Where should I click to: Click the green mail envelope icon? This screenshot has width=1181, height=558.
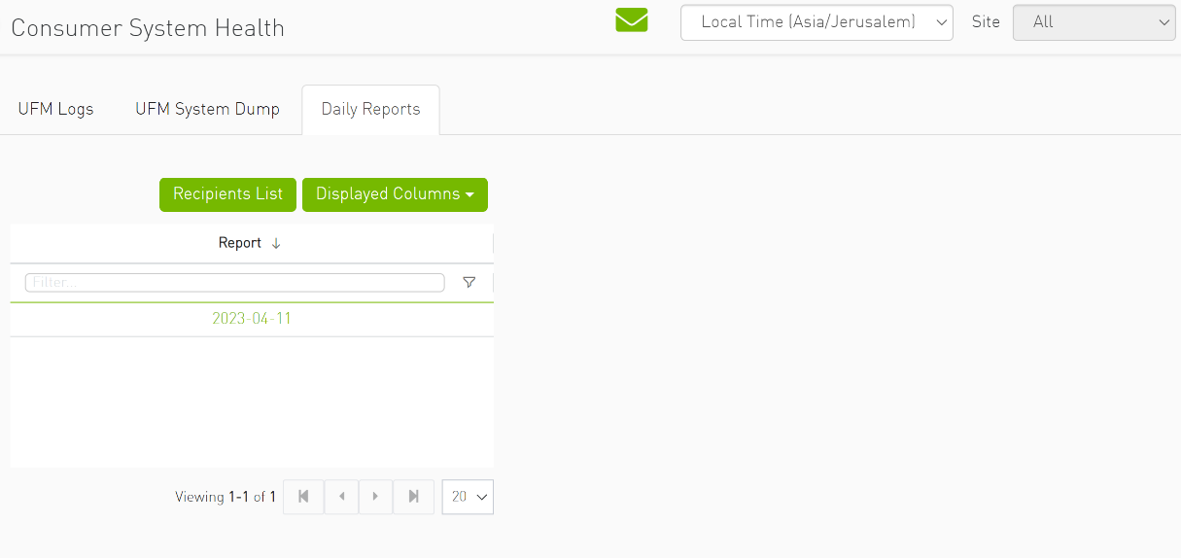tap(631, 20)
